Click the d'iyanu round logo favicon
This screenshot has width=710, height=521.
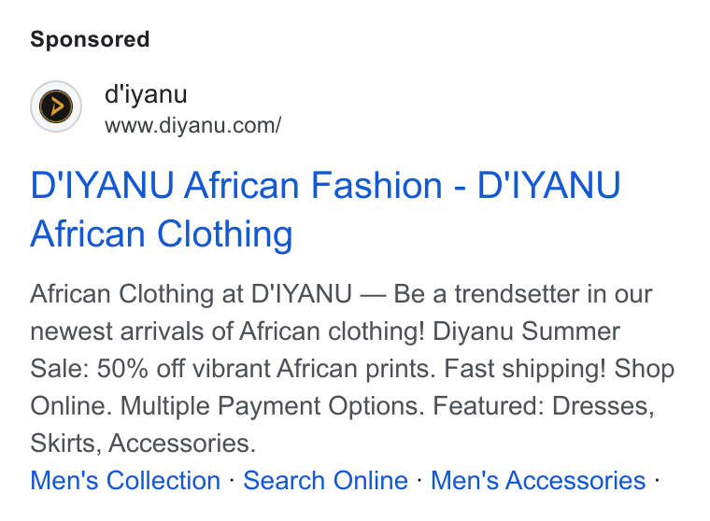click(x=56, y=106)
